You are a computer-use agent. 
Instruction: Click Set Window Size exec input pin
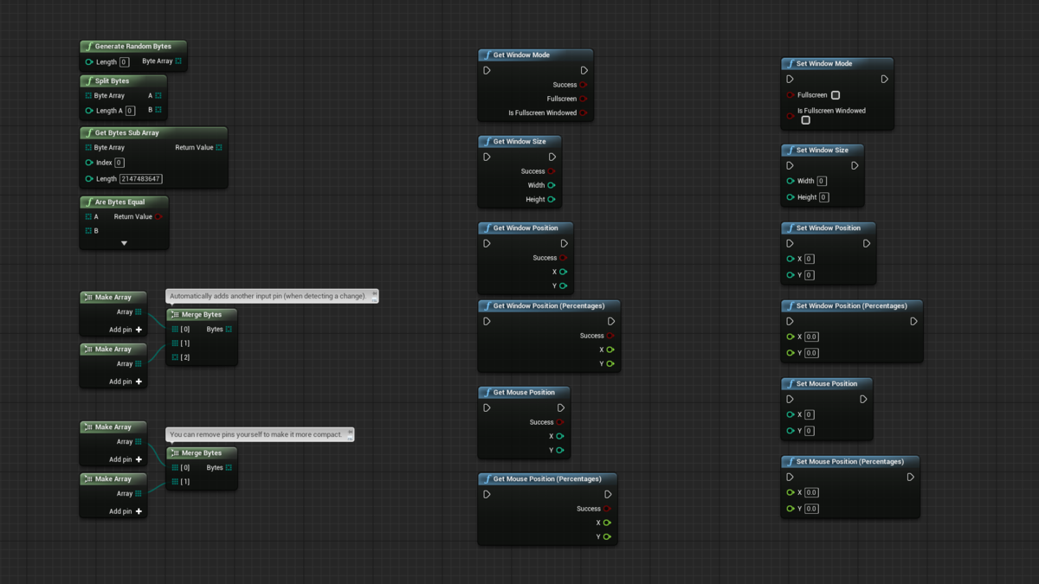point(791,165)
